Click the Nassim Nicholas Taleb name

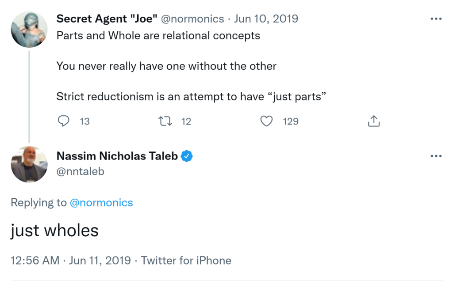[117, 156]
